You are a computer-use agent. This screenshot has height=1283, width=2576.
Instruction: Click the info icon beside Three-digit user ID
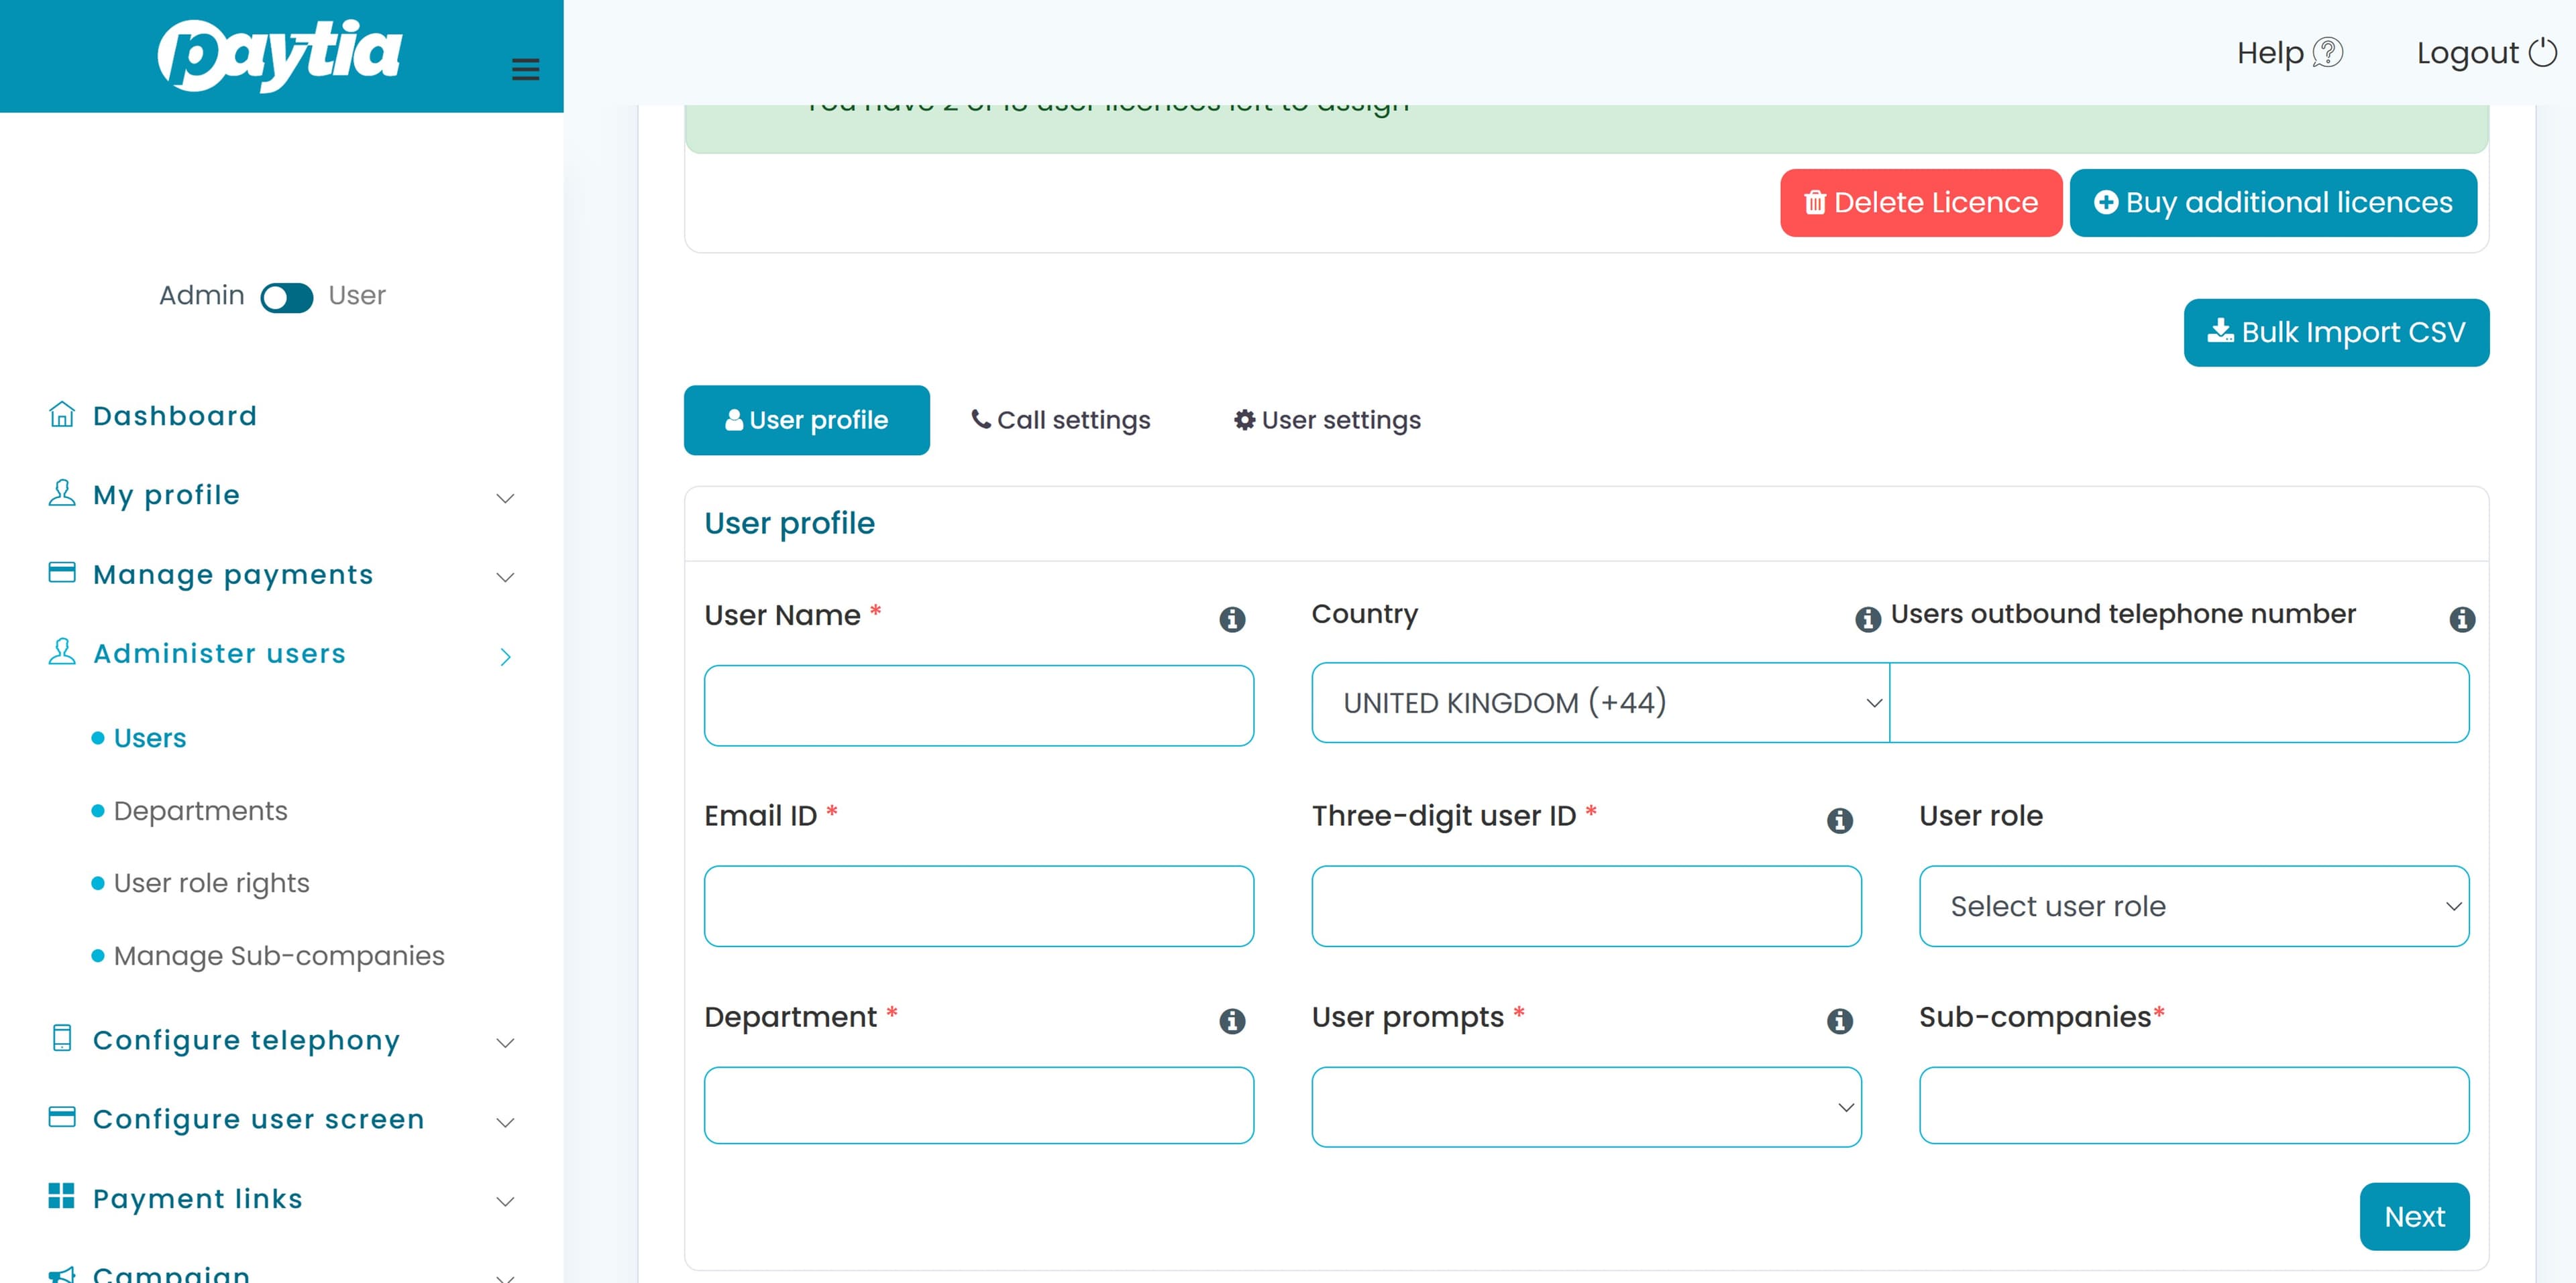pos(1840,820)
